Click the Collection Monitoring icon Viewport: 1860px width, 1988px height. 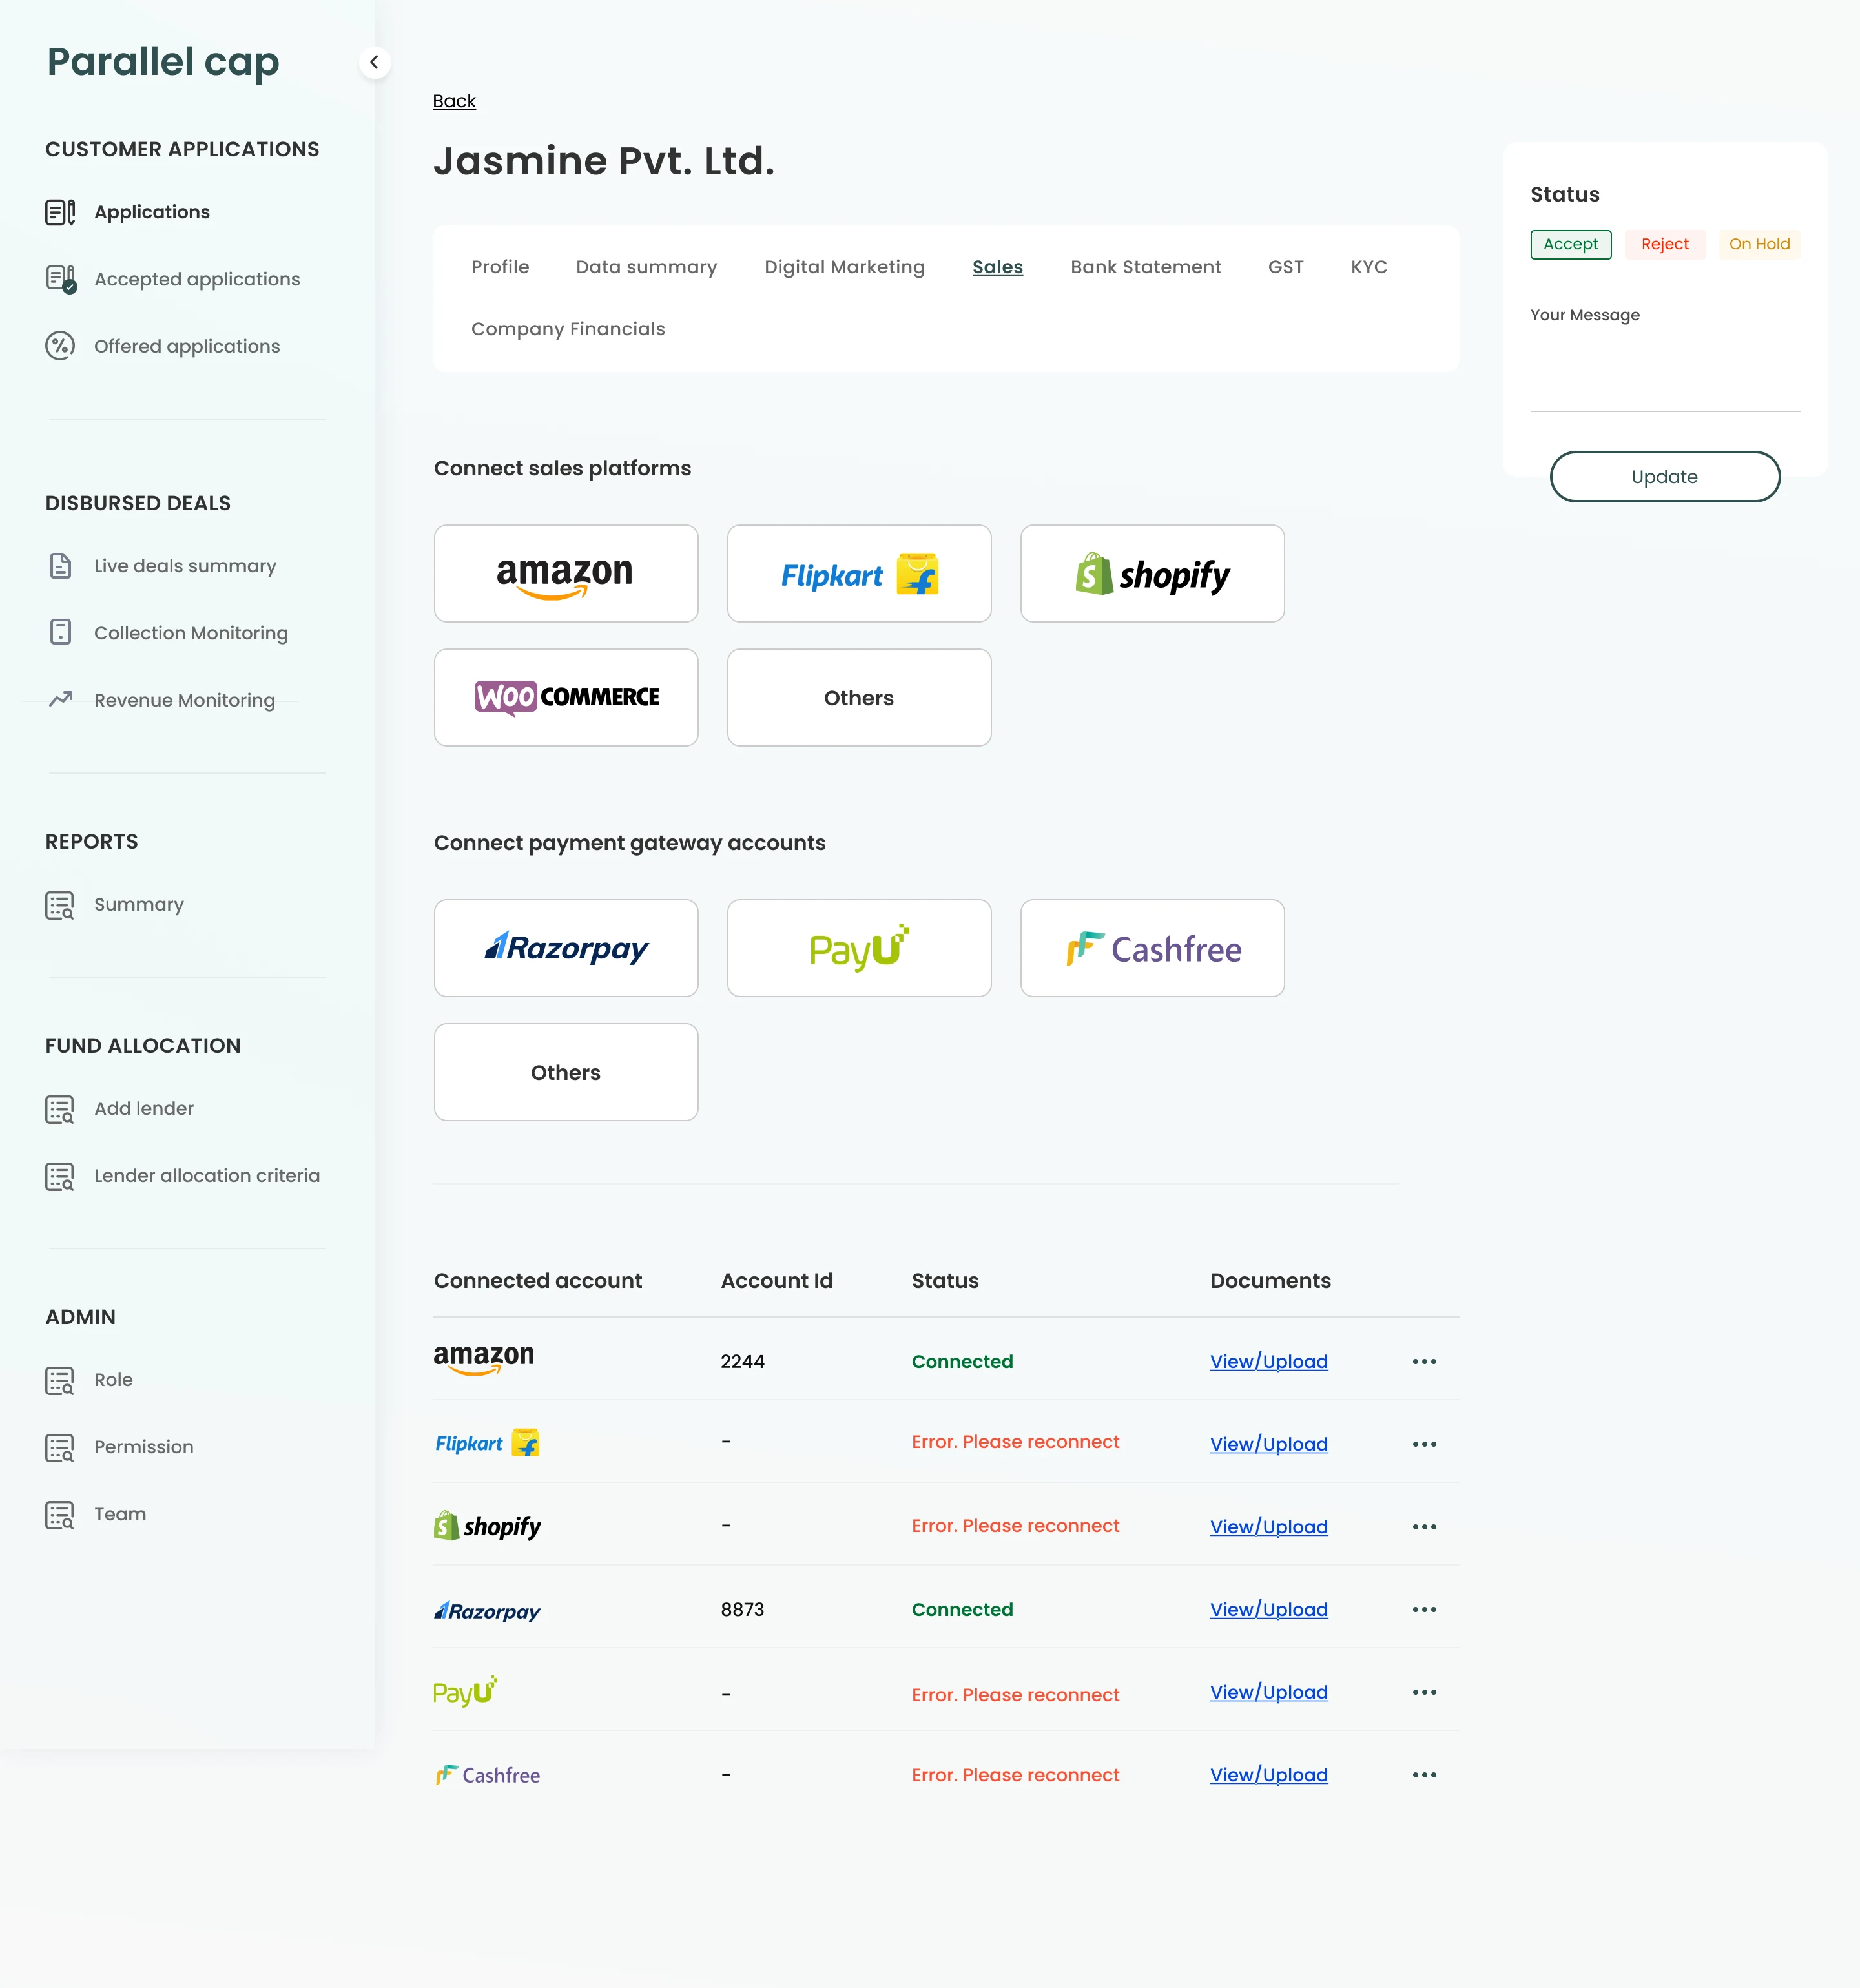coord(60,633)
